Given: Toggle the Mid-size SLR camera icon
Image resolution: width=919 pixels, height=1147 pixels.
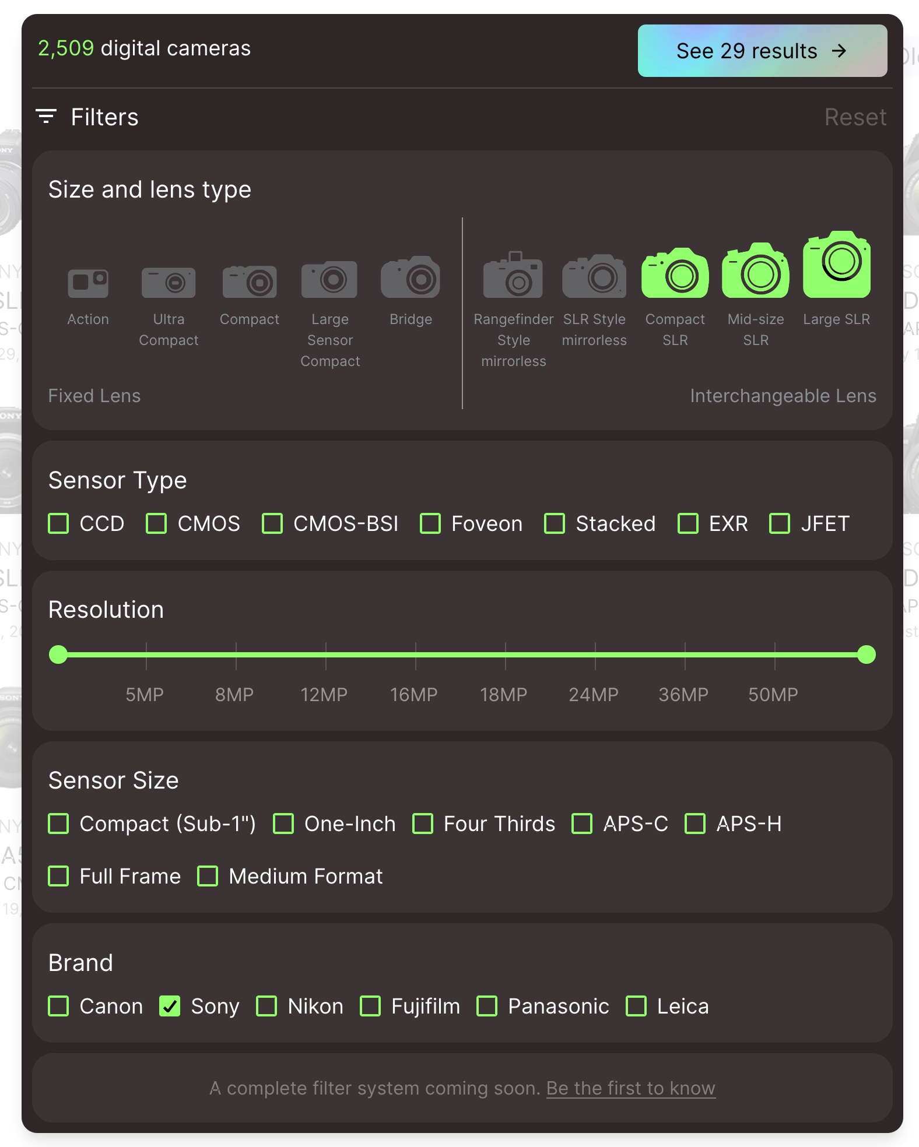Looking at the screenshot, I should click(x=756, y=271).
